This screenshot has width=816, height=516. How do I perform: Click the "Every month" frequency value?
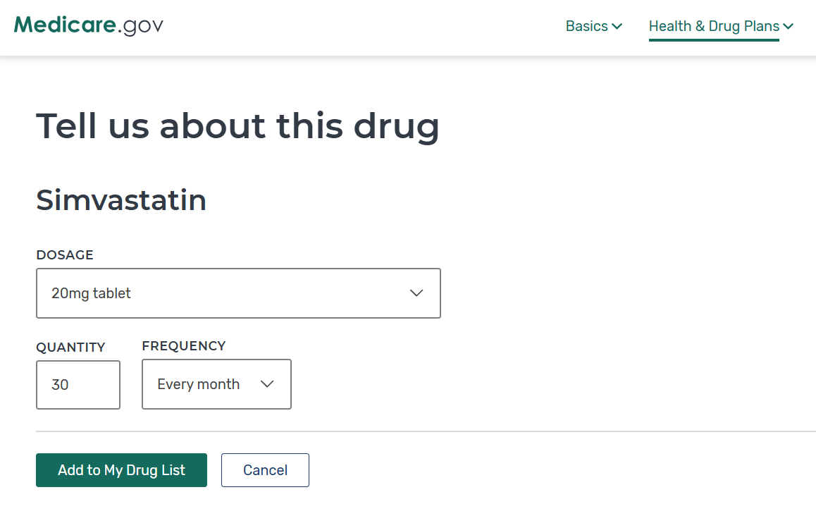[198, 384]
